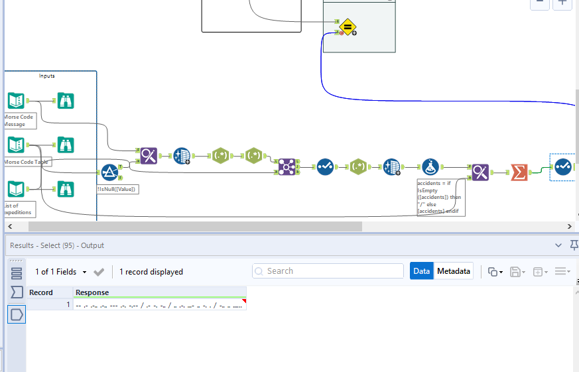This screenshot has height=372, width=579.
Task: Select the Summarize tool
Action: [519, 172]
